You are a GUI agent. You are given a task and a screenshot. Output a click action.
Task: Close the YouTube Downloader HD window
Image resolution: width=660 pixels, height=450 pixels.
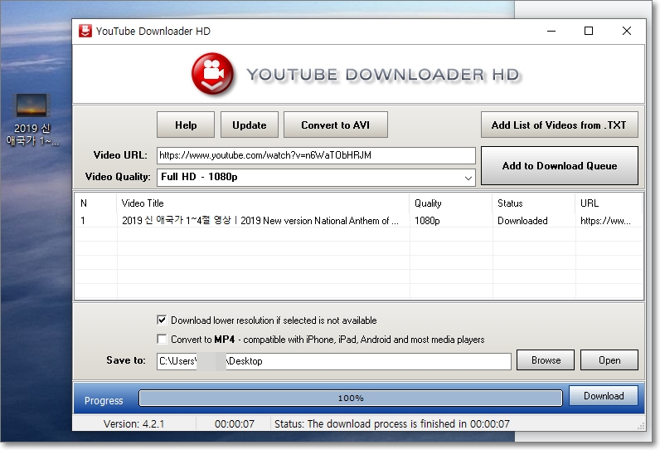[627, 32]
